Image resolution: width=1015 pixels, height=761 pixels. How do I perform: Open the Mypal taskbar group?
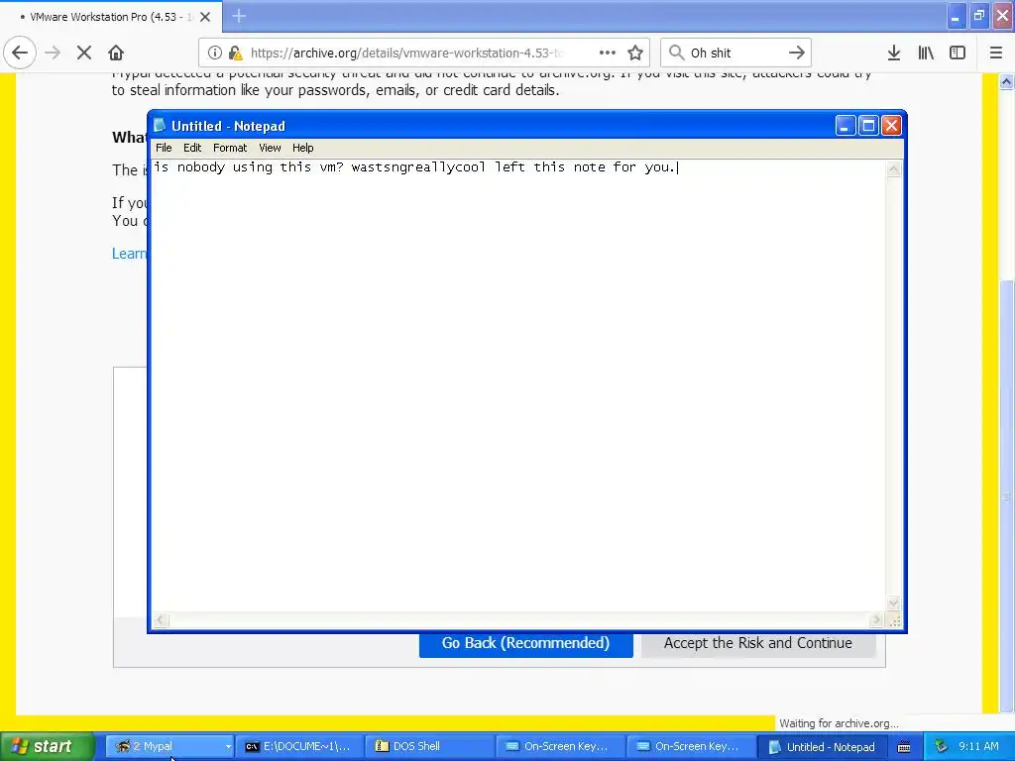click(169, 746)
